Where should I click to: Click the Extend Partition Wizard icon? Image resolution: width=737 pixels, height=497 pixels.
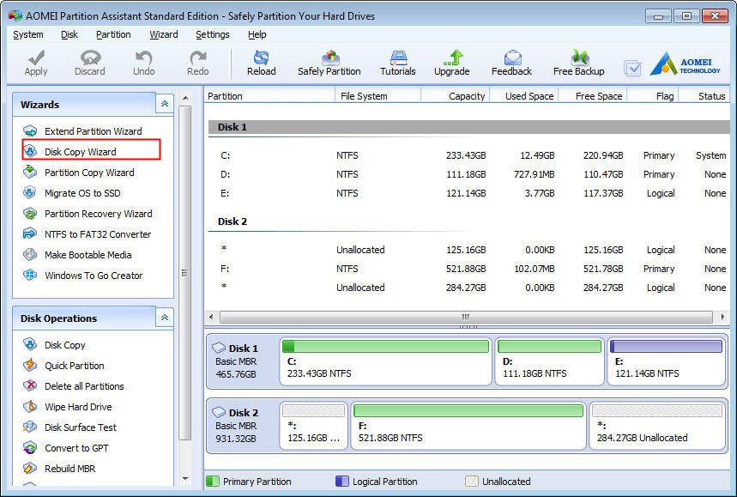coord(30,130)
